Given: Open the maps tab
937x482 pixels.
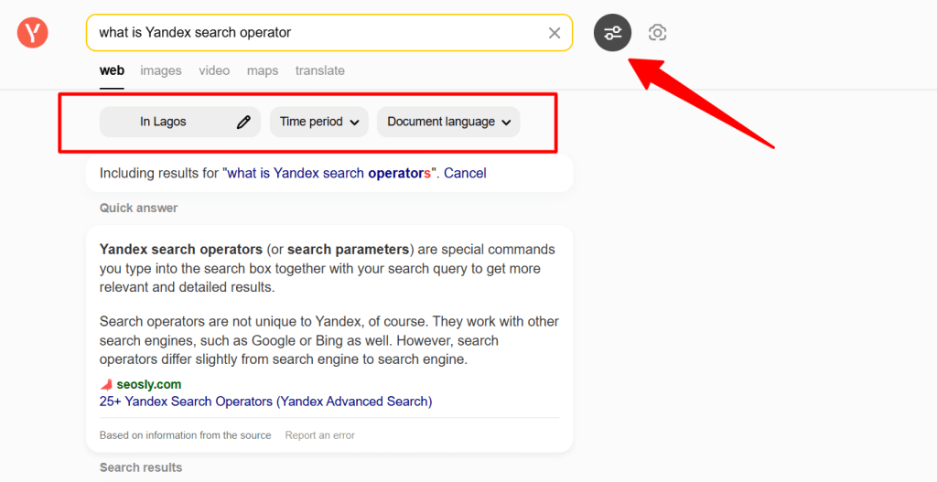Looking at the screenshot, I should click(x=263, y=70).
